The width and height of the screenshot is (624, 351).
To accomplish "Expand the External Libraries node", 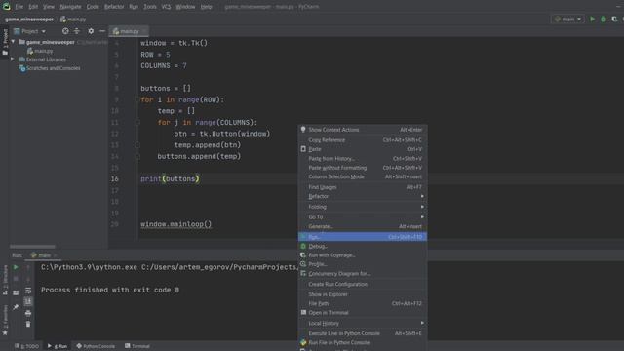I will coord(13,59).
